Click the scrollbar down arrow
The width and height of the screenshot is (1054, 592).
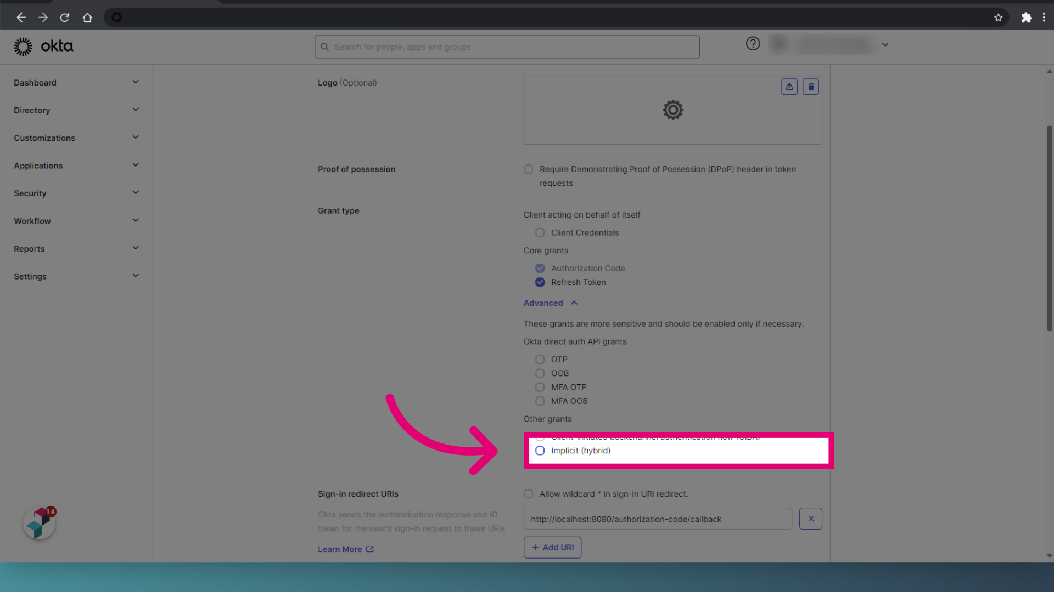point(1049,556)
